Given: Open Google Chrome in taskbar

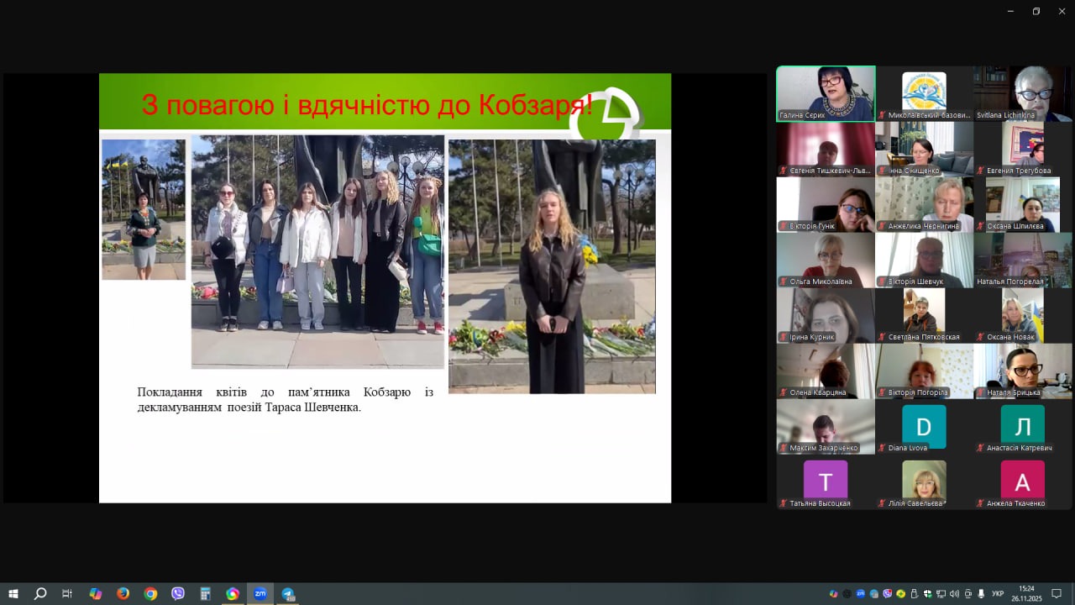Looking at the screenshot, I should [150, 594].
